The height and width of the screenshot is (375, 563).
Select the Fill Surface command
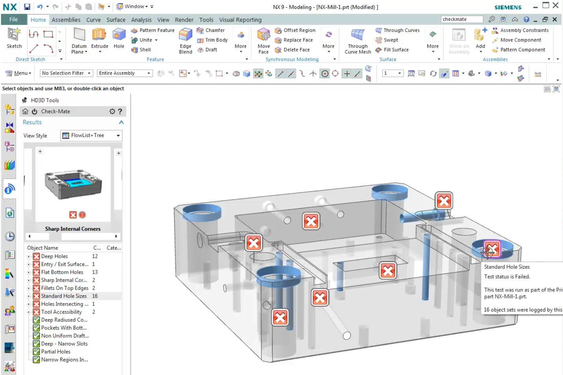click(392, 50)
